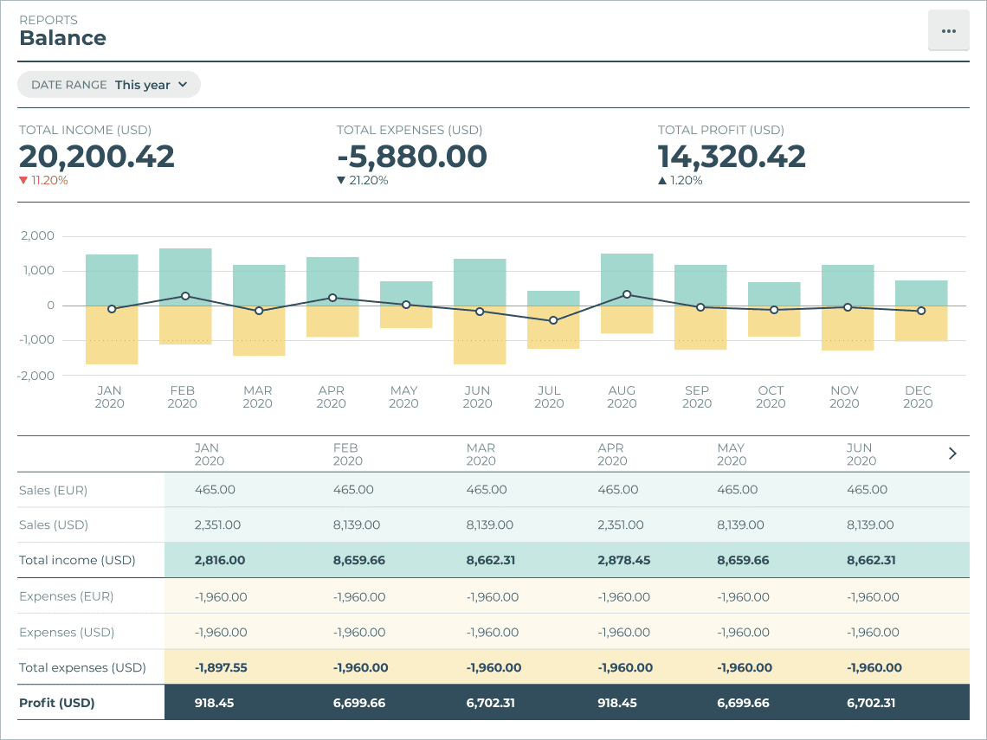
Task: Click the Balance report title
Action: pyautogui.click(x=63, y=38)
